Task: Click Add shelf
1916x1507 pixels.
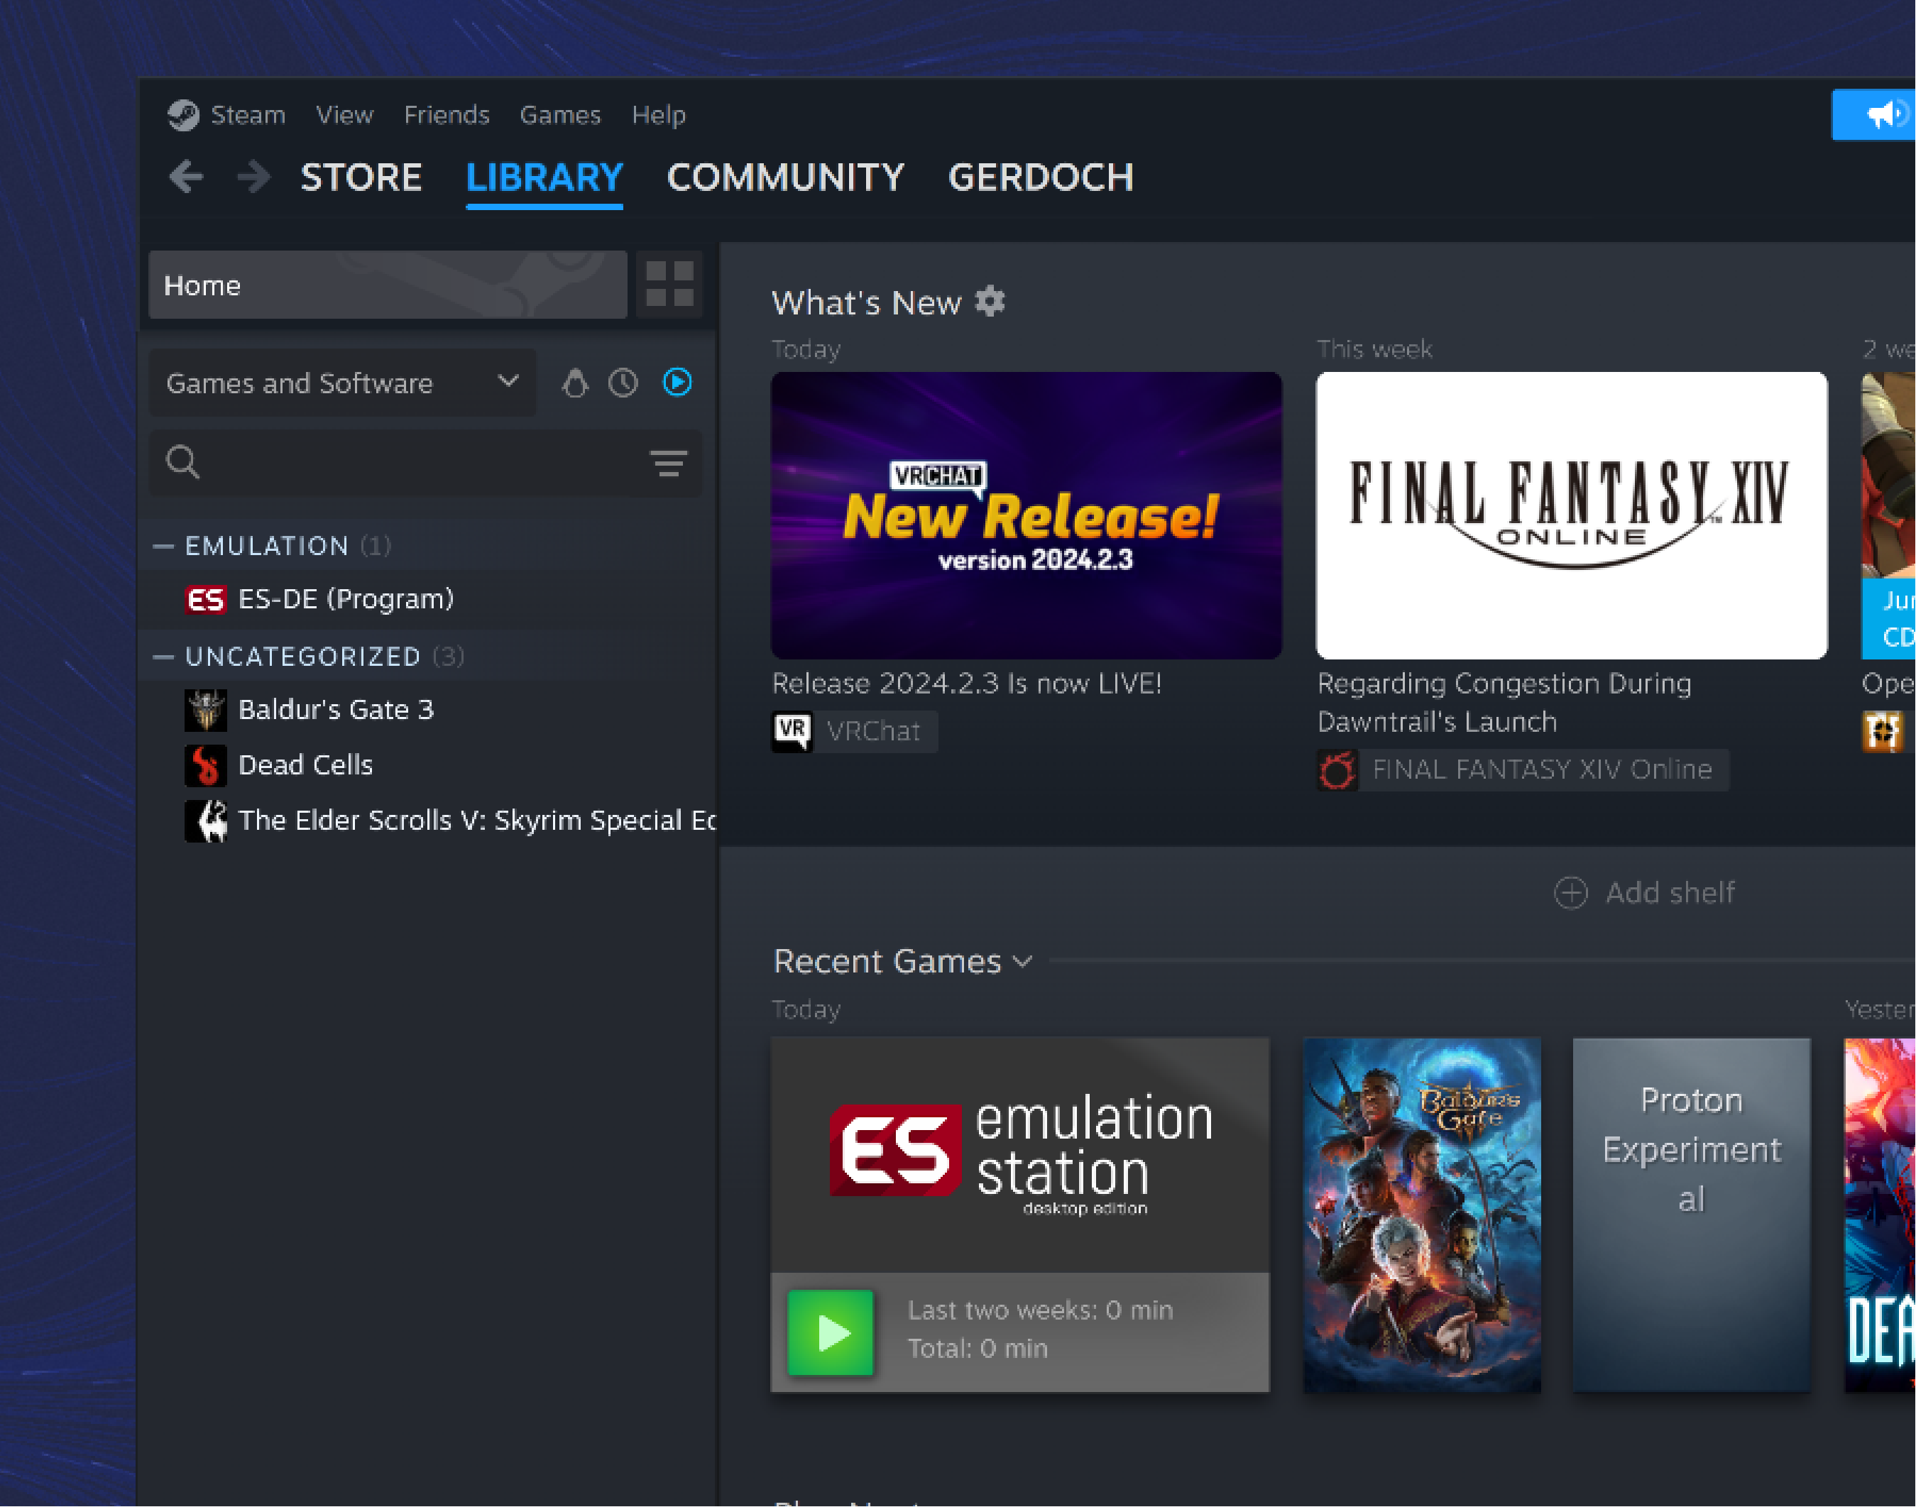Action: (x=1643, y=893)
